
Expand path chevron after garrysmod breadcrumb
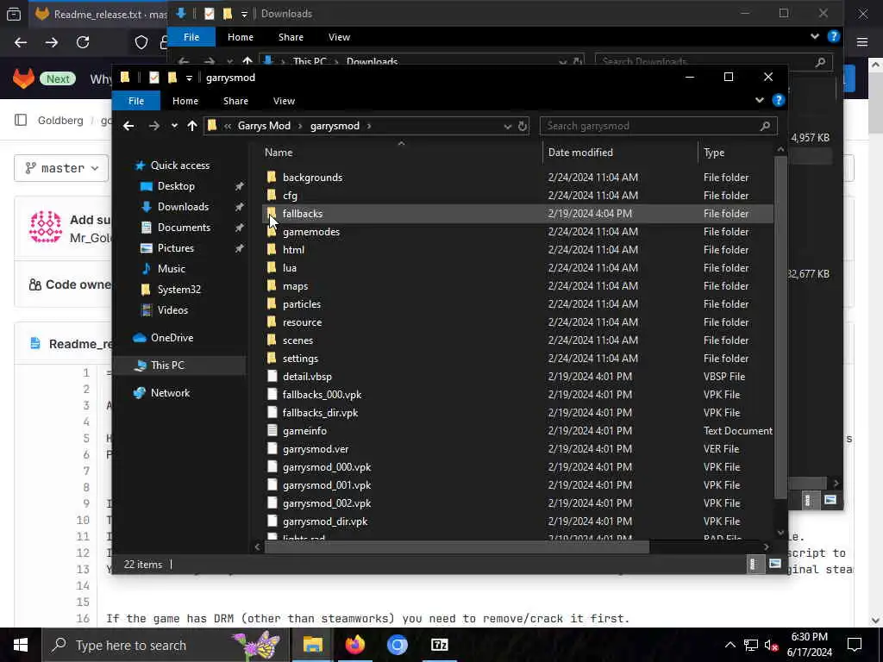point(369,126)
